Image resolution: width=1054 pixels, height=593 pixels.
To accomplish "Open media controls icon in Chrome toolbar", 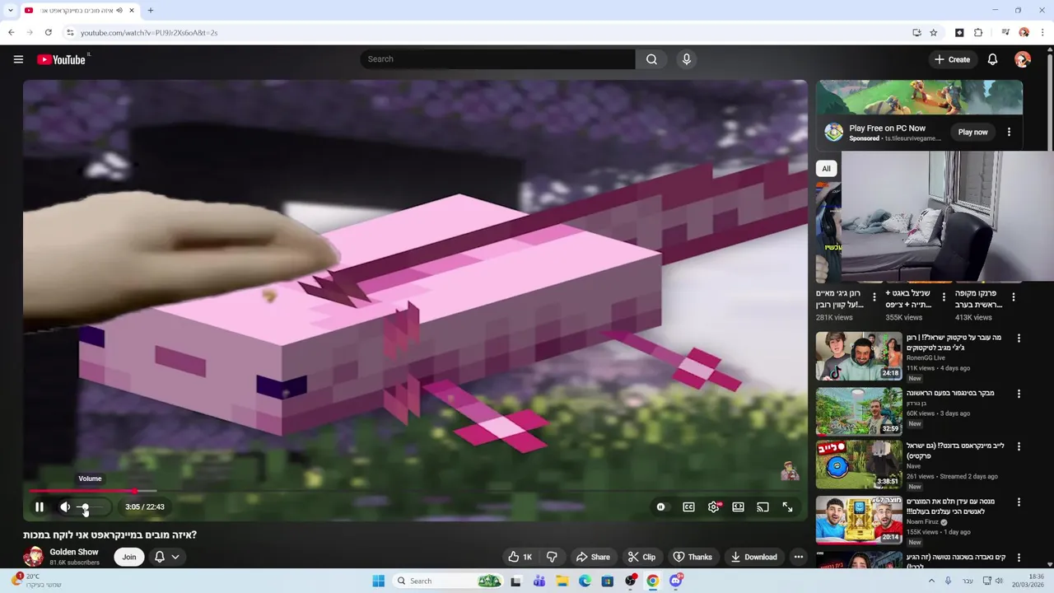I will tap(1005, 32).
